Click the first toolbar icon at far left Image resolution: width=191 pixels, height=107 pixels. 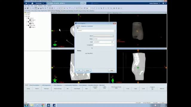pyautogui.click(x=25, y=8)
